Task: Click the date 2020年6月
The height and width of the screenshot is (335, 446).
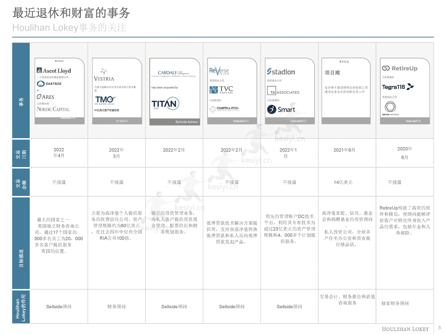Action: (x=404, y=153)
